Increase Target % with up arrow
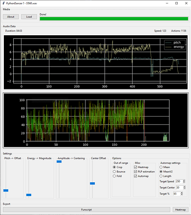This screenshot has height=215, width=191. pos(182,193)
